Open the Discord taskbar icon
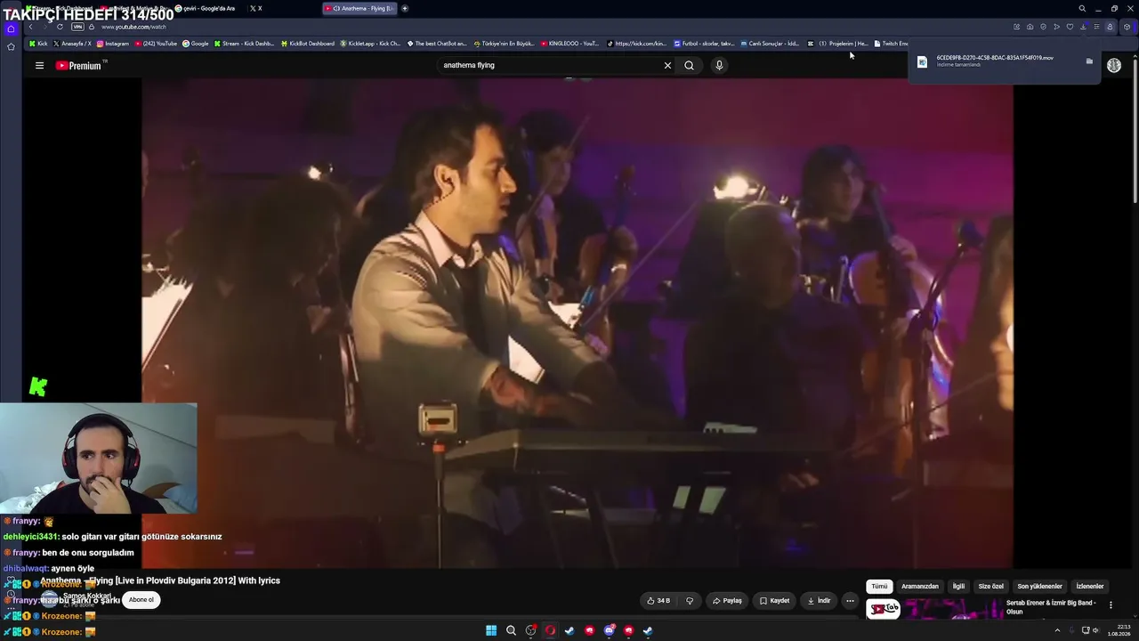 (x=609, y=630)
